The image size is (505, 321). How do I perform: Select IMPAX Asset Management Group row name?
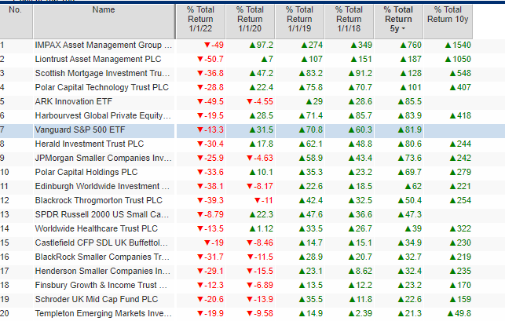(104, 45)
